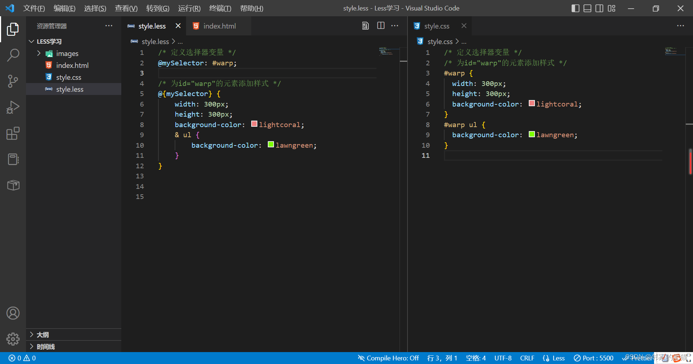Open Customize Layout icon

(x=611, y=8)
